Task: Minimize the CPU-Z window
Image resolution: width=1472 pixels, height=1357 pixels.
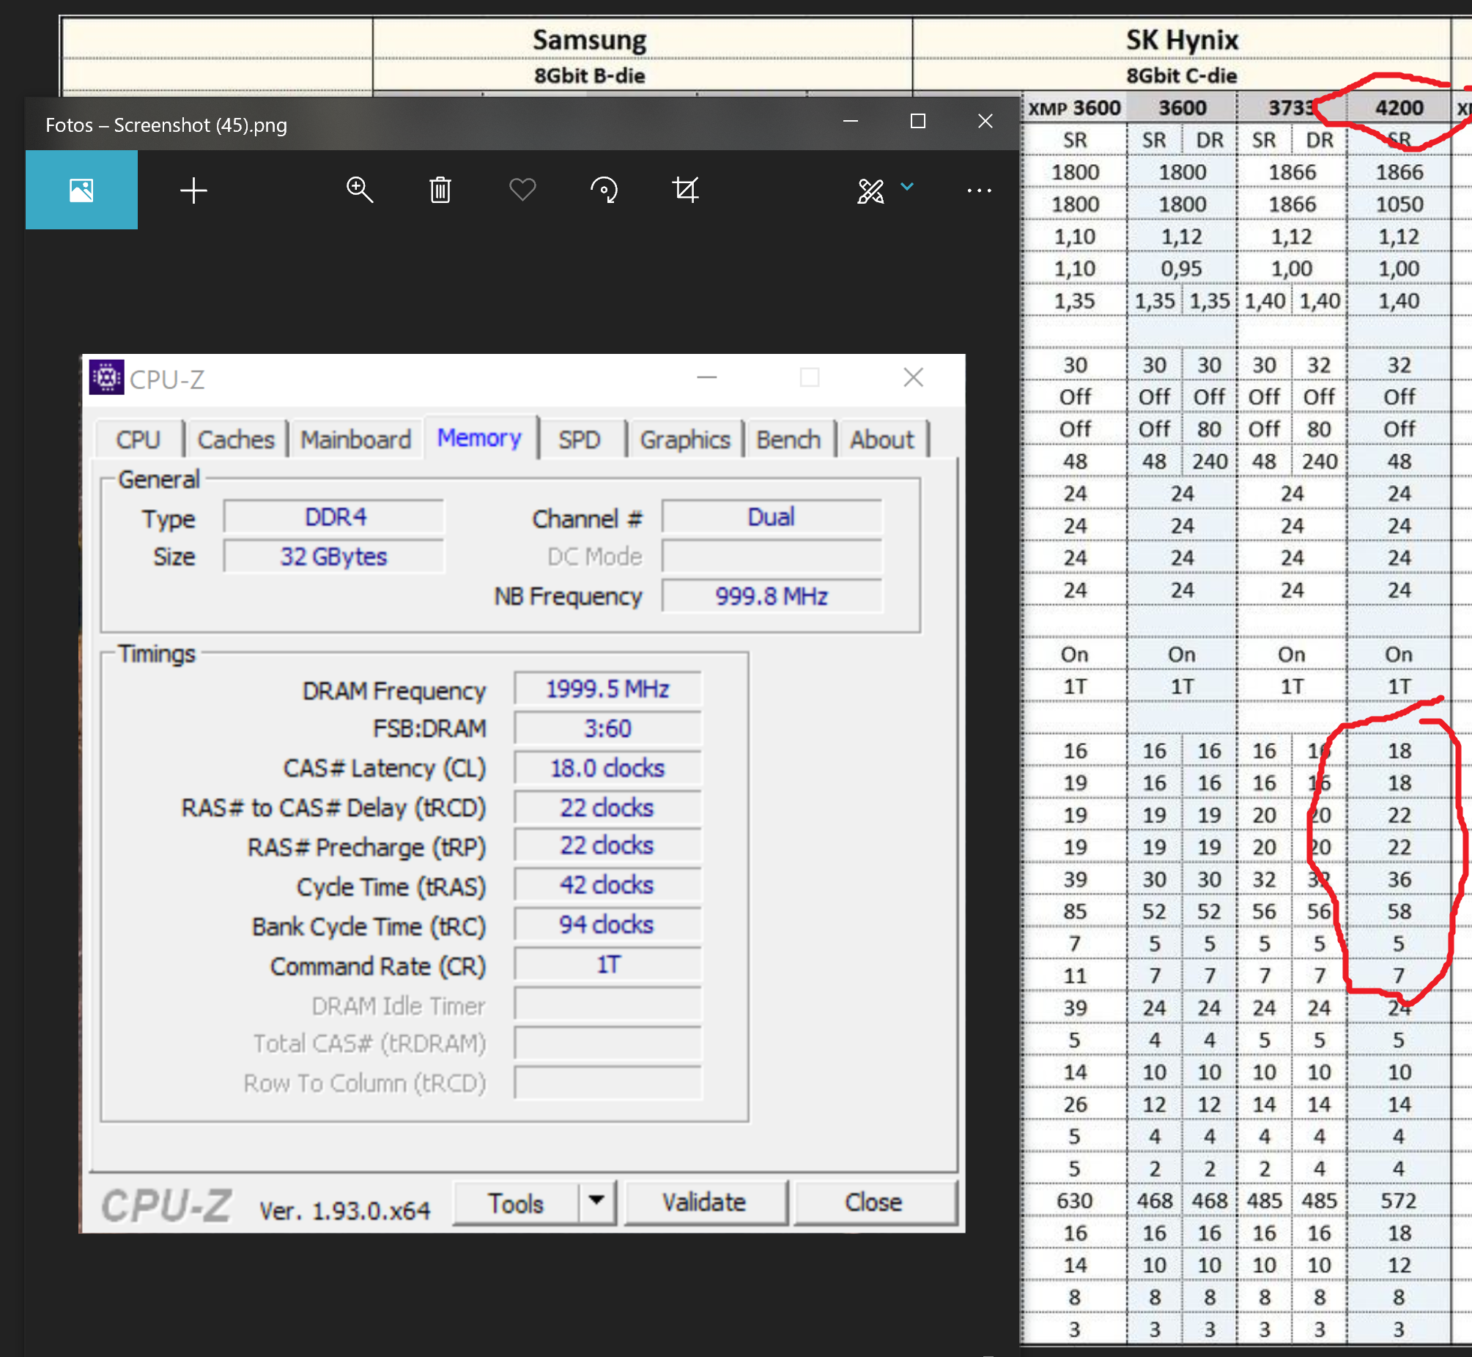Action: pos(707,377)
